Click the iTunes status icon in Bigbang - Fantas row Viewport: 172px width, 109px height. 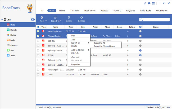tap(140, 50)
